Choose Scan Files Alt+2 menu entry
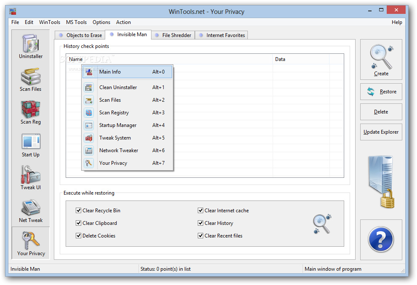Image resolution: width=417 pixels, height=285 pixels. [x=127, y=100]
